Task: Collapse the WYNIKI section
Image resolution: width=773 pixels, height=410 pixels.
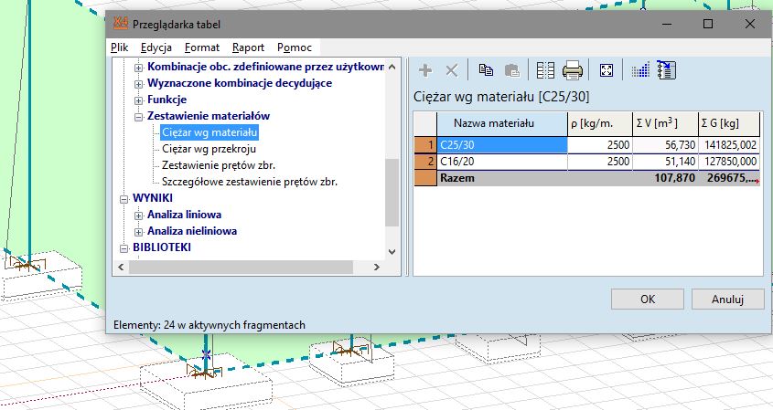Action: pyautogui.click(x=124, y=199)
